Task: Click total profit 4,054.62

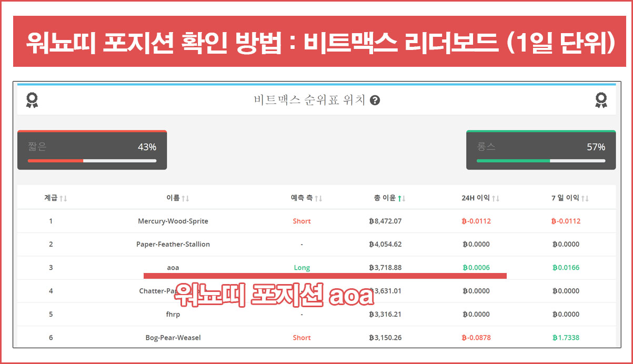Action: (385, 244)
